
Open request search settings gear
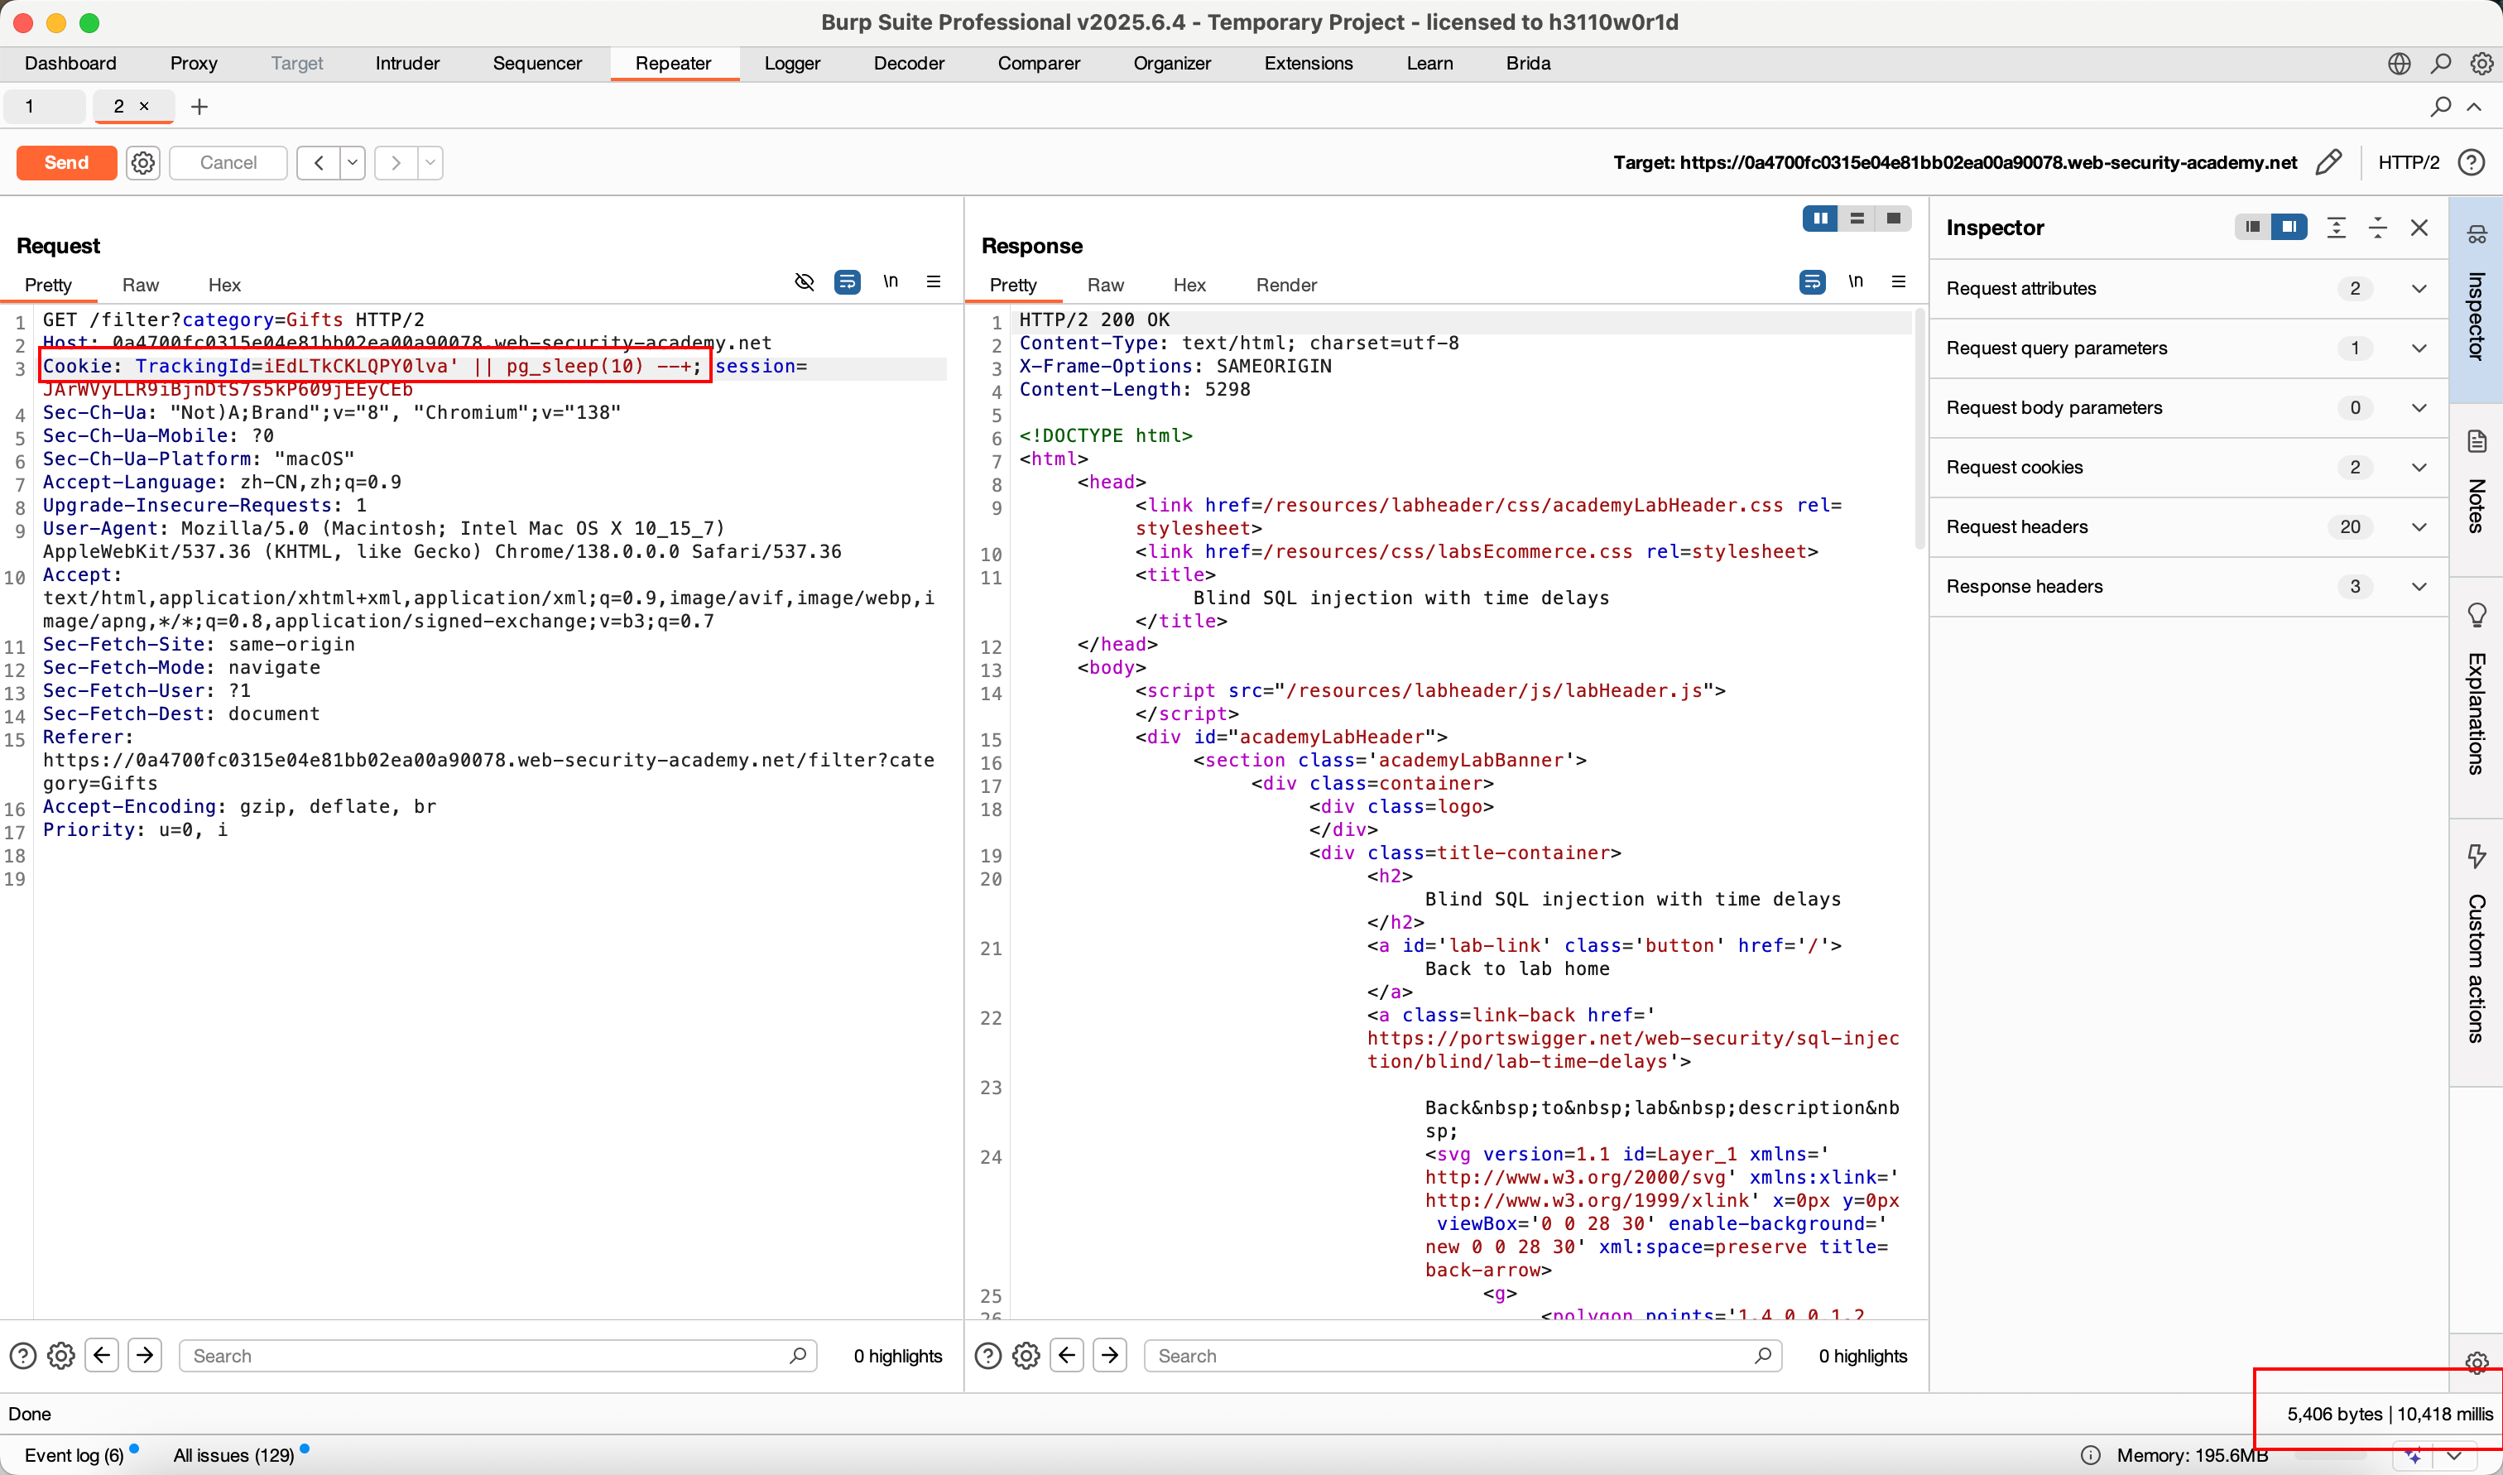tap(60, 1356)
